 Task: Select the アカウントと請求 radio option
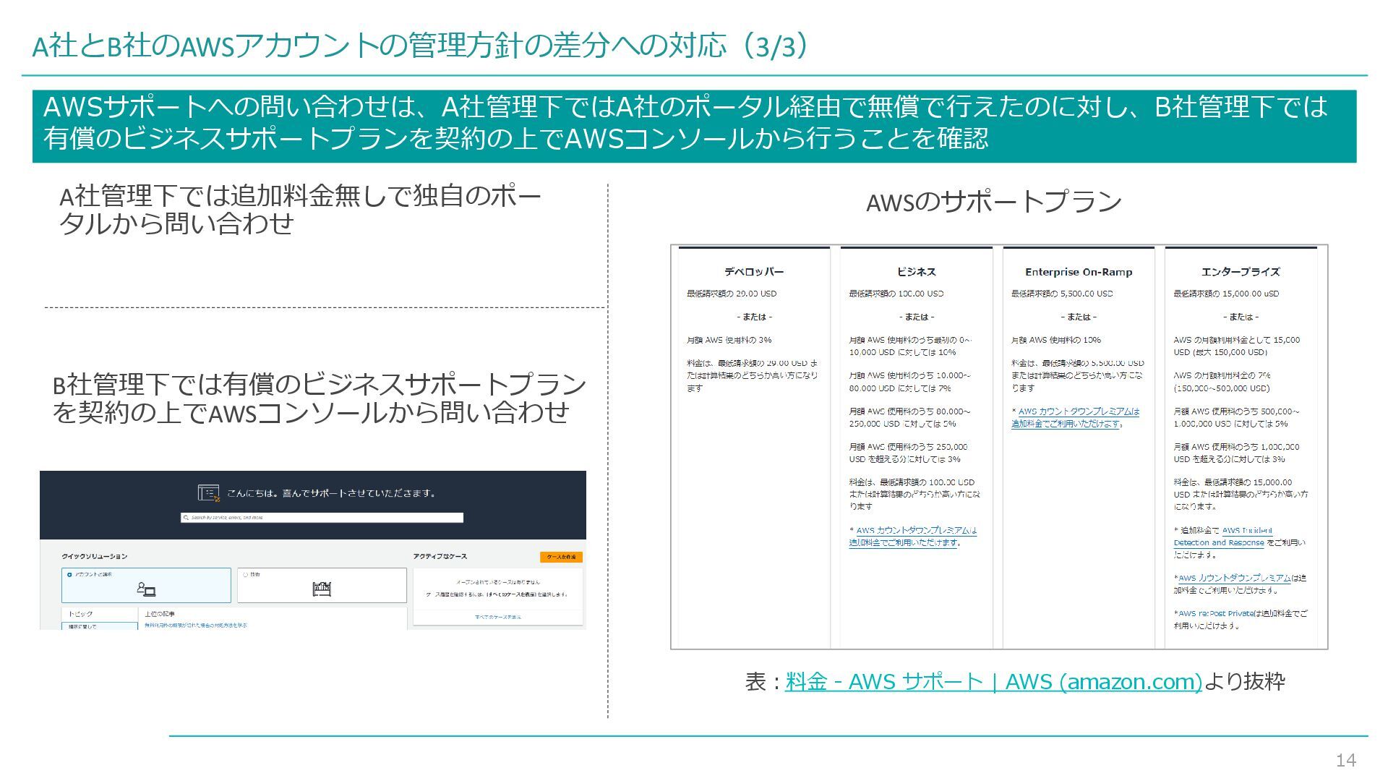click(69, 575)
